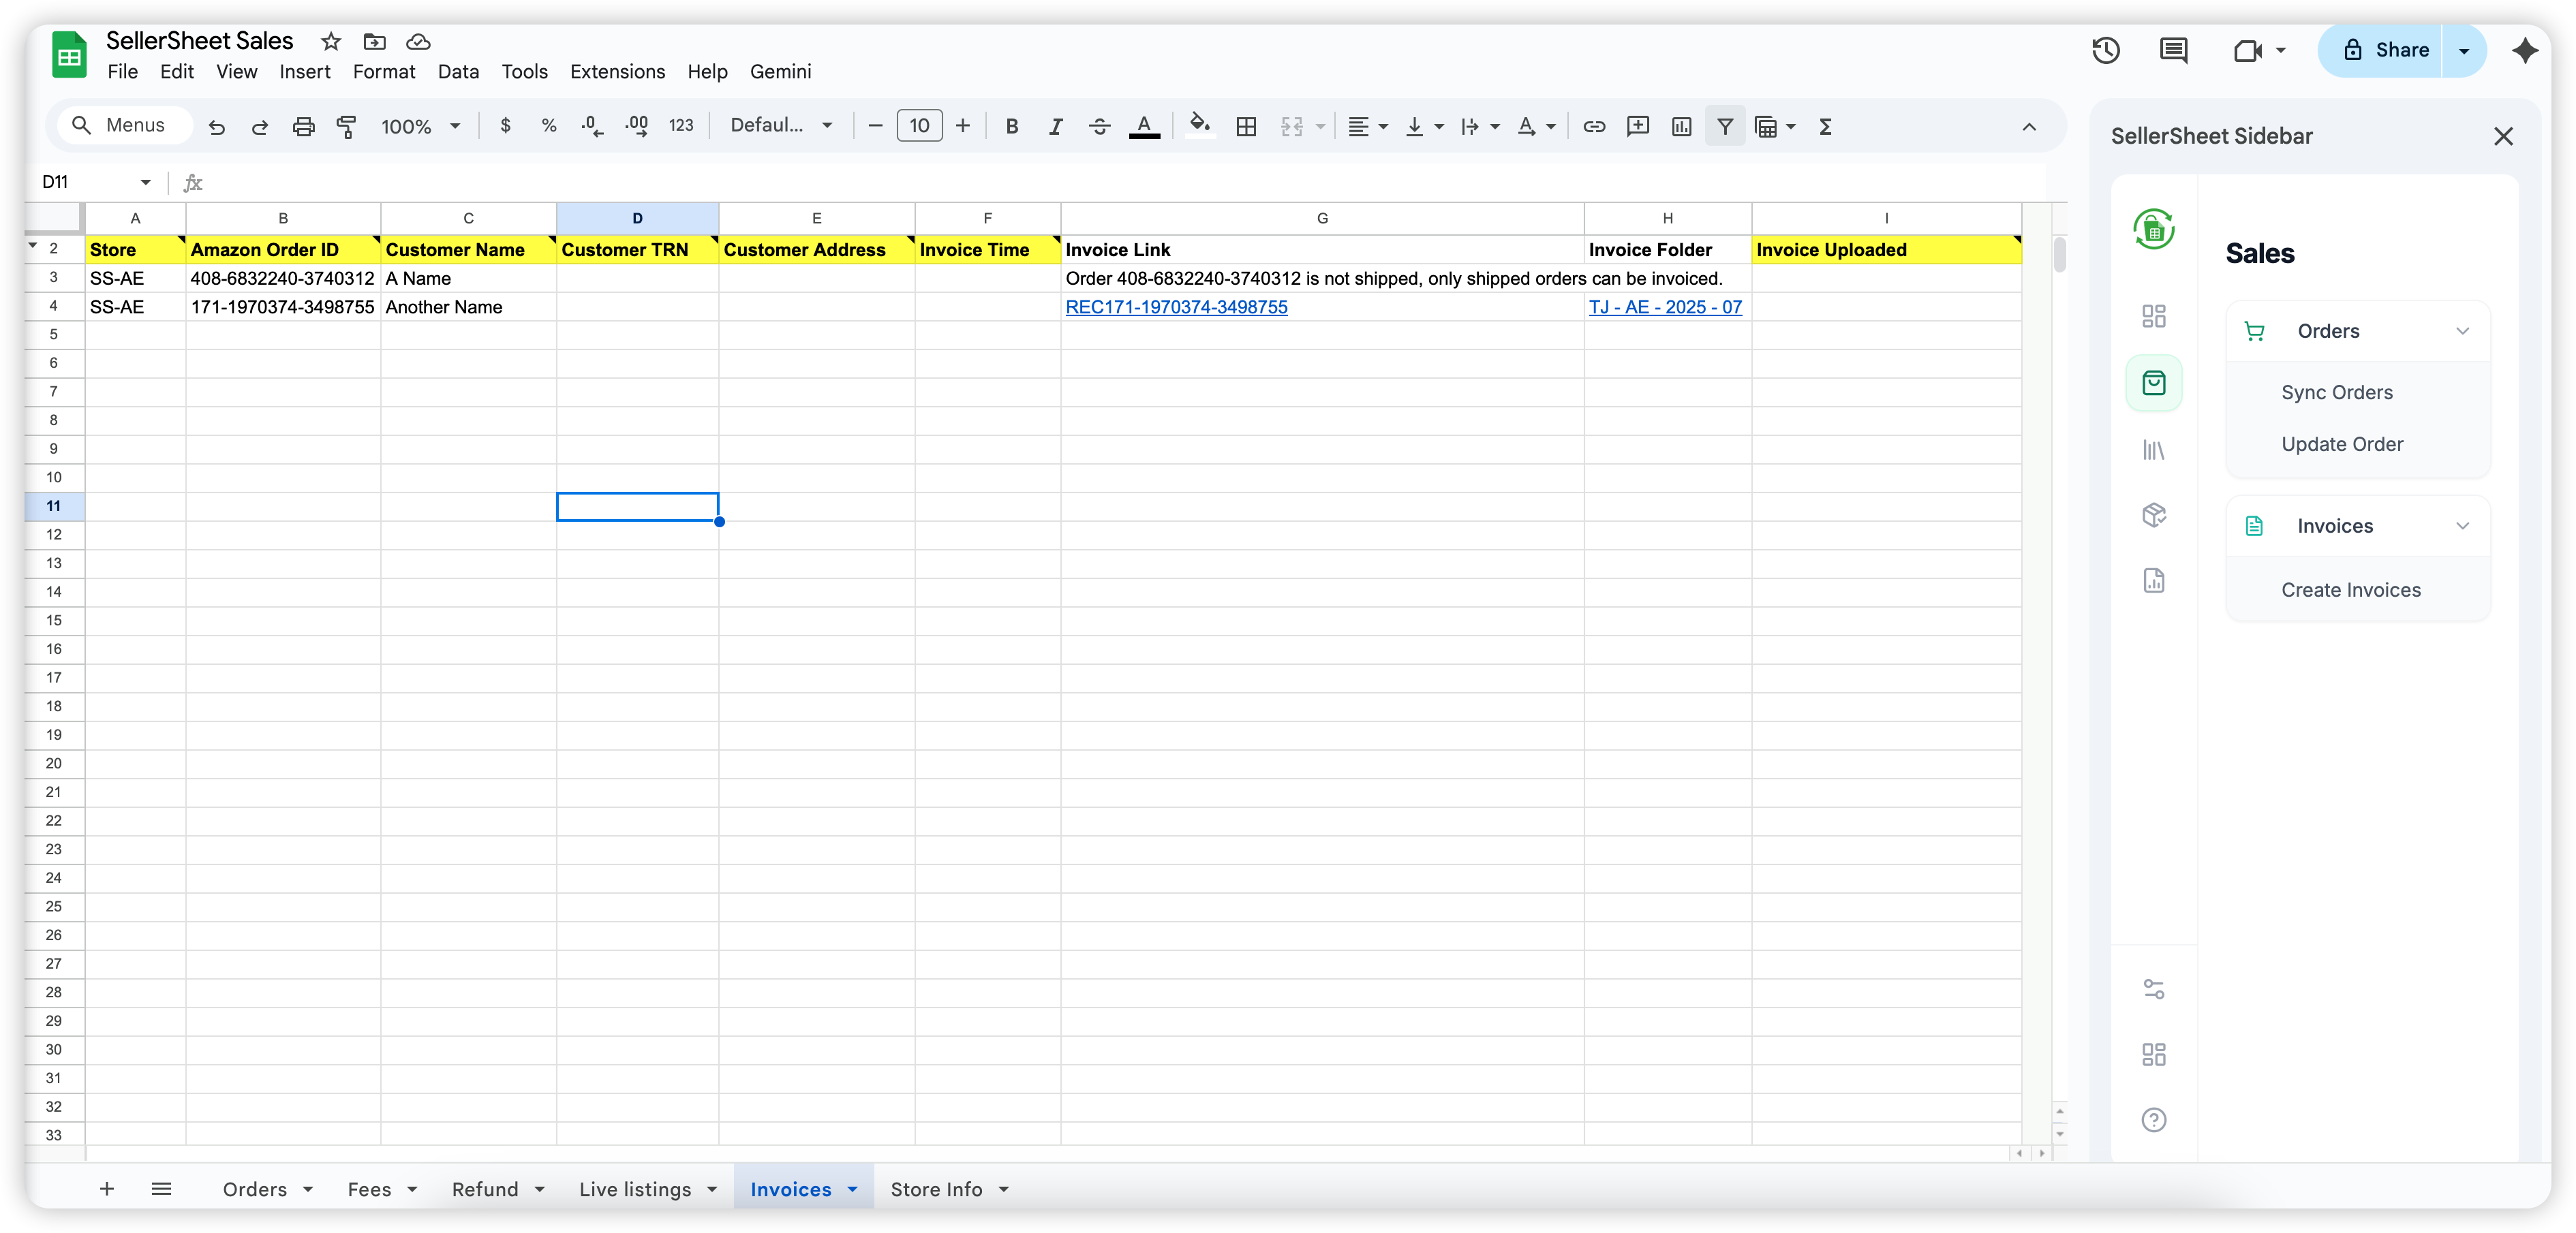Open the Data menu
2576x1233 pixels.
click(x=458, y=71)
